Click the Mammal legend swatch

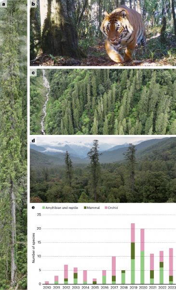coord(85,208)
